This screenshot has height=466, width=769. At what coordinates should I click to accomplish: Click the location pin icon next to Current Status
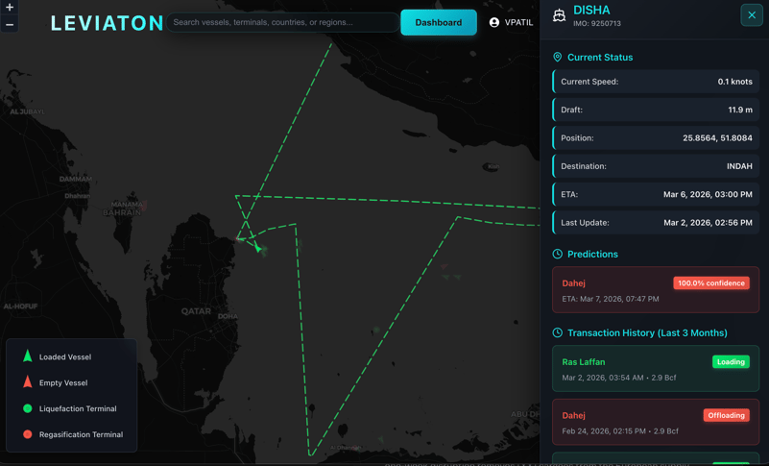[x=558, y=58]
